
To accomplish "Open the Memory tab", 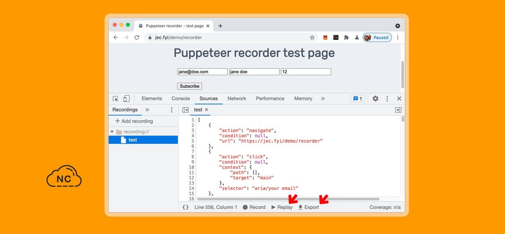I will pos(303,98).
